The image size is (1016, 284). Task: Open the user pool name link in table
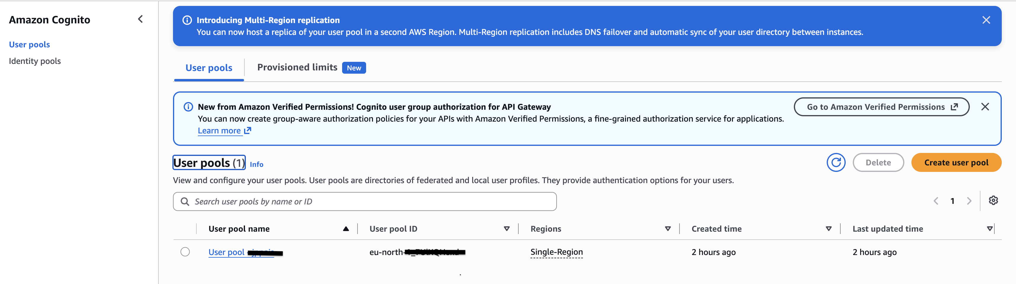[x=245, y=252]
